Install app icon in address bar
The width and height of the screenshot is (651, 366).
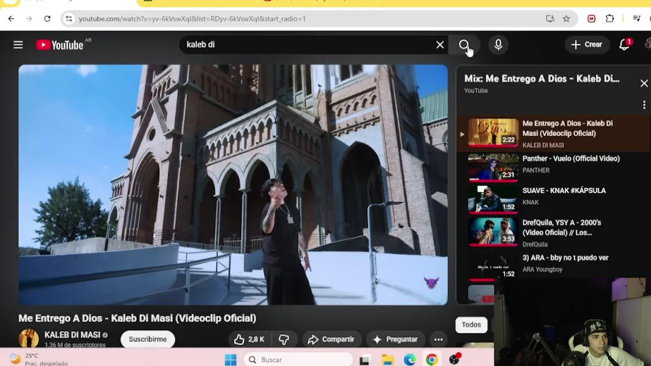pos(550,19)
